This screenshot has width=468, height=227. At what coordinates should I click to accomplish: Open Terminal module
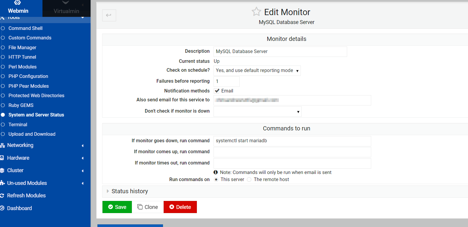pos(18,124)
